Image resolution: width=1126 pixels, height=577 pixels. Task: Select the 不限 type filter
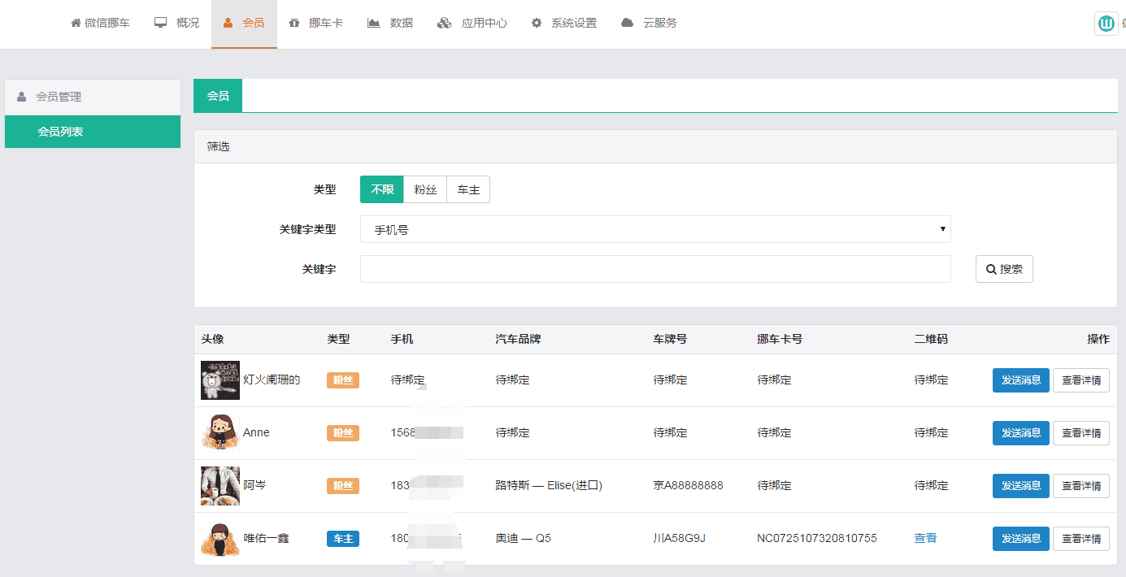[x=382, y=189]
